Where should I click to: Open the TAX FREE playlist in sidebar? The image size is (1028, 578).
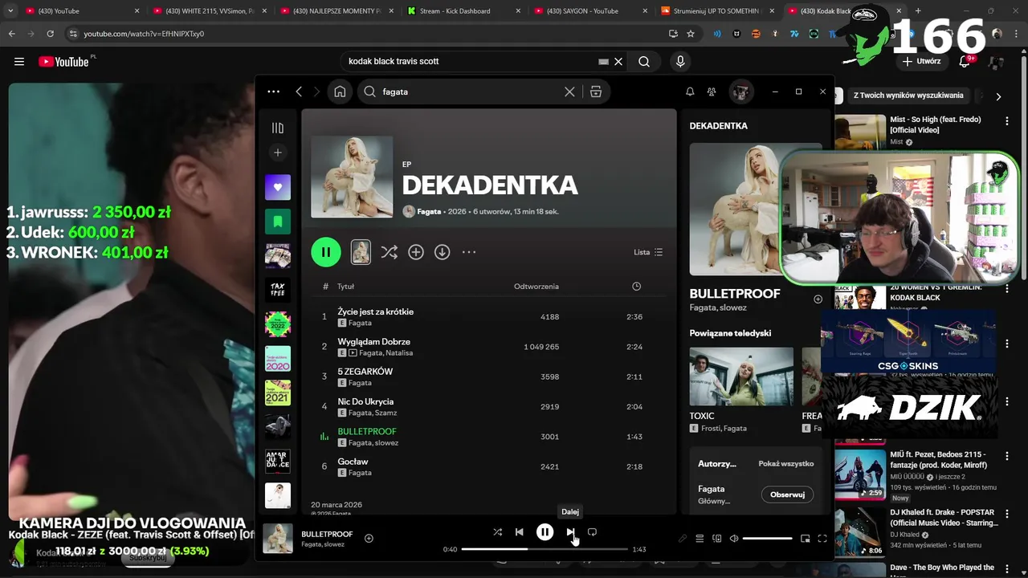[x=278, y=290]
